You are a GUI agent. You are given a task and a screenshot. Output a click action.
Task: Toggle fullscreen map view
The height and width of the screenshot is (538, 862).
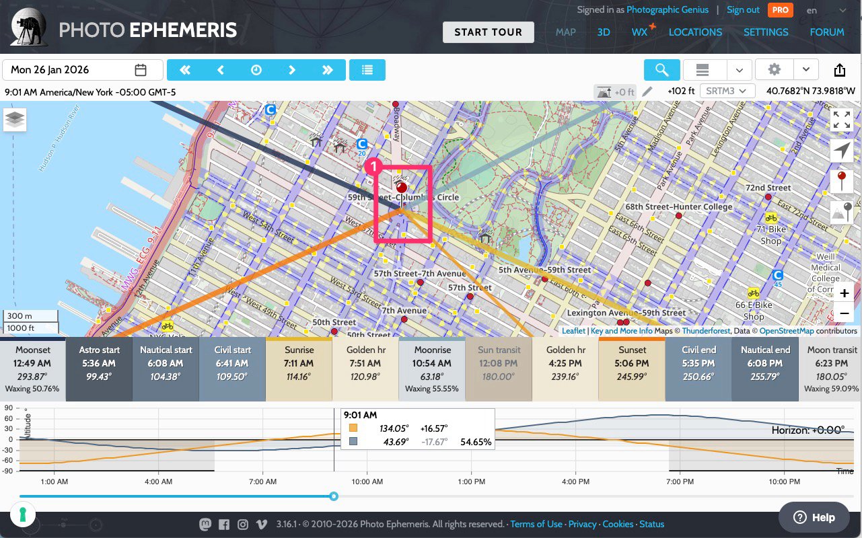[842, 120]
